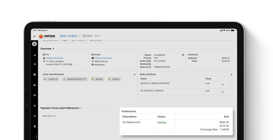
Task: Select the 13359125 identification chip
Action: [x=51, y=79]
